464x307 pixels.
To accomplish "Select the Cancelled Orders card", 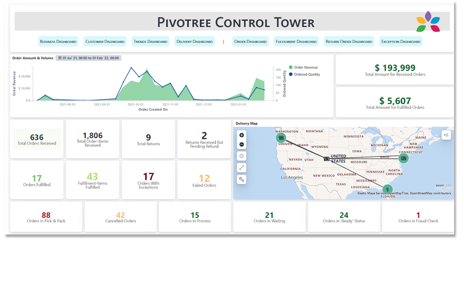I will click(x=121, y=217).
